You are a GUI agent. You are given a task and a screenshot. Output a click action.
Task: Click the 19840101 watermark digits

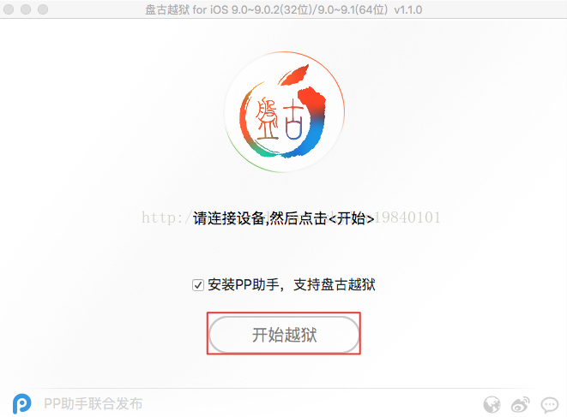pyautogui.click(x=408, y=217)
